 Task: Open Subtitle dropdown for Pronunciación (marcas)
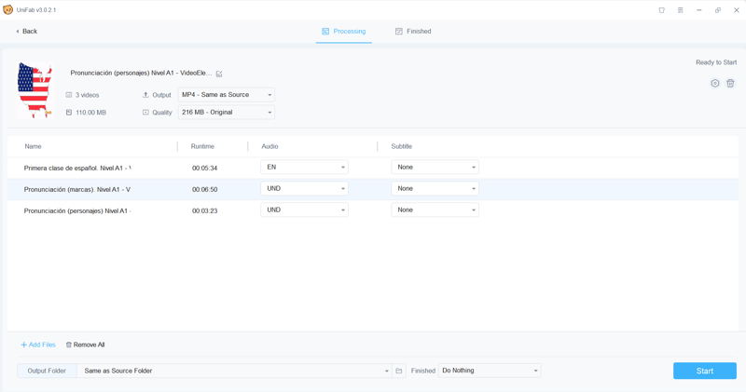(x=435, y=189)
